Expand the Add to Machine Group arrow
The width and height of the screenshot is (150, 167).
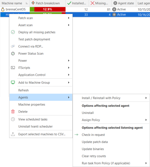69,82
